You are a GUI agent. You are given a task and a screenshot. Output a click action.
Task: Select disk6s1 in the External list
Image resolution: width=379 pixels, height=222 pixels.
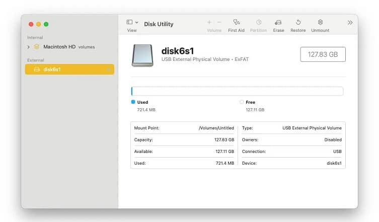[69, 69]
